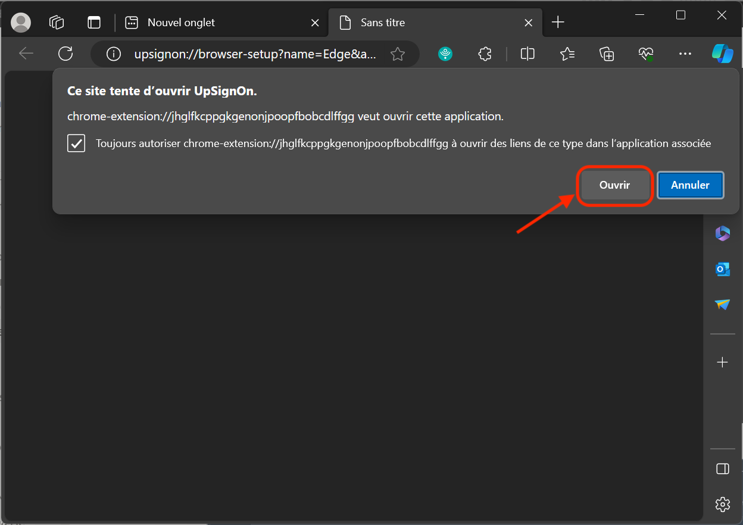Uncheck the 'Toujours autoriser' checkbox
Image resolution: width=743 pixels, height=525 pixels.
(x=76, y=143)
